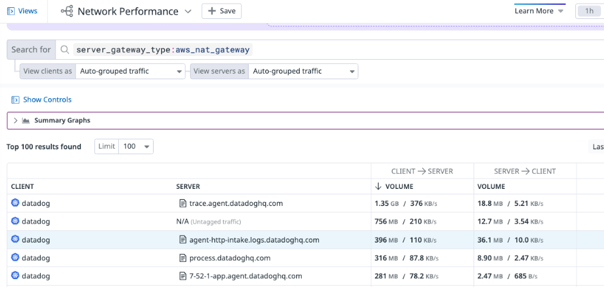The image size is (604, 287).
Task: Sort by Server to Client VOLUME header
Action: 491,187
